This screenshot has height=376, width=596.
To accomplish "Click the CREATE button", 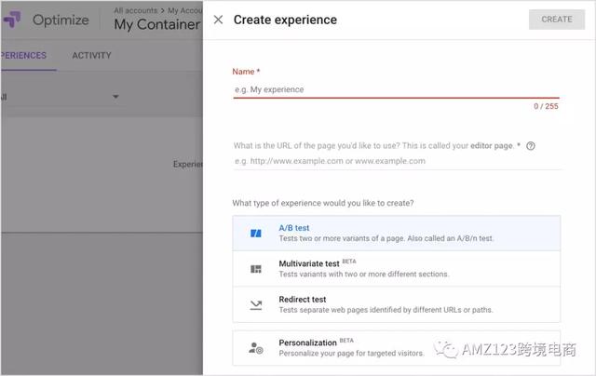I will coord(557,20).
